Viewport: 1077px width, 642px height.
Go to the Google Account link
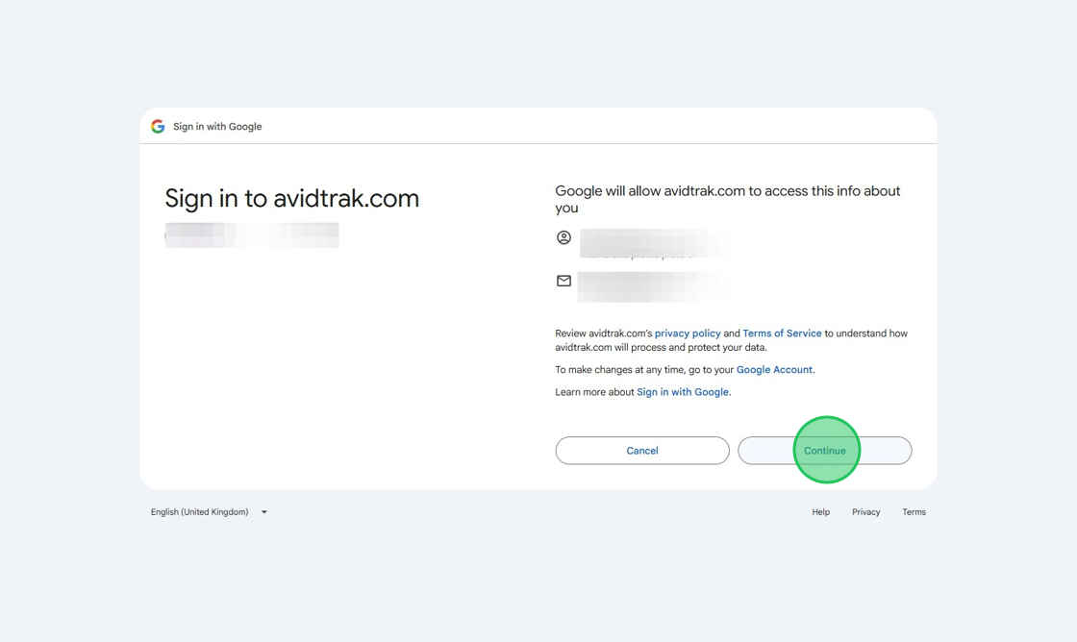774,369
